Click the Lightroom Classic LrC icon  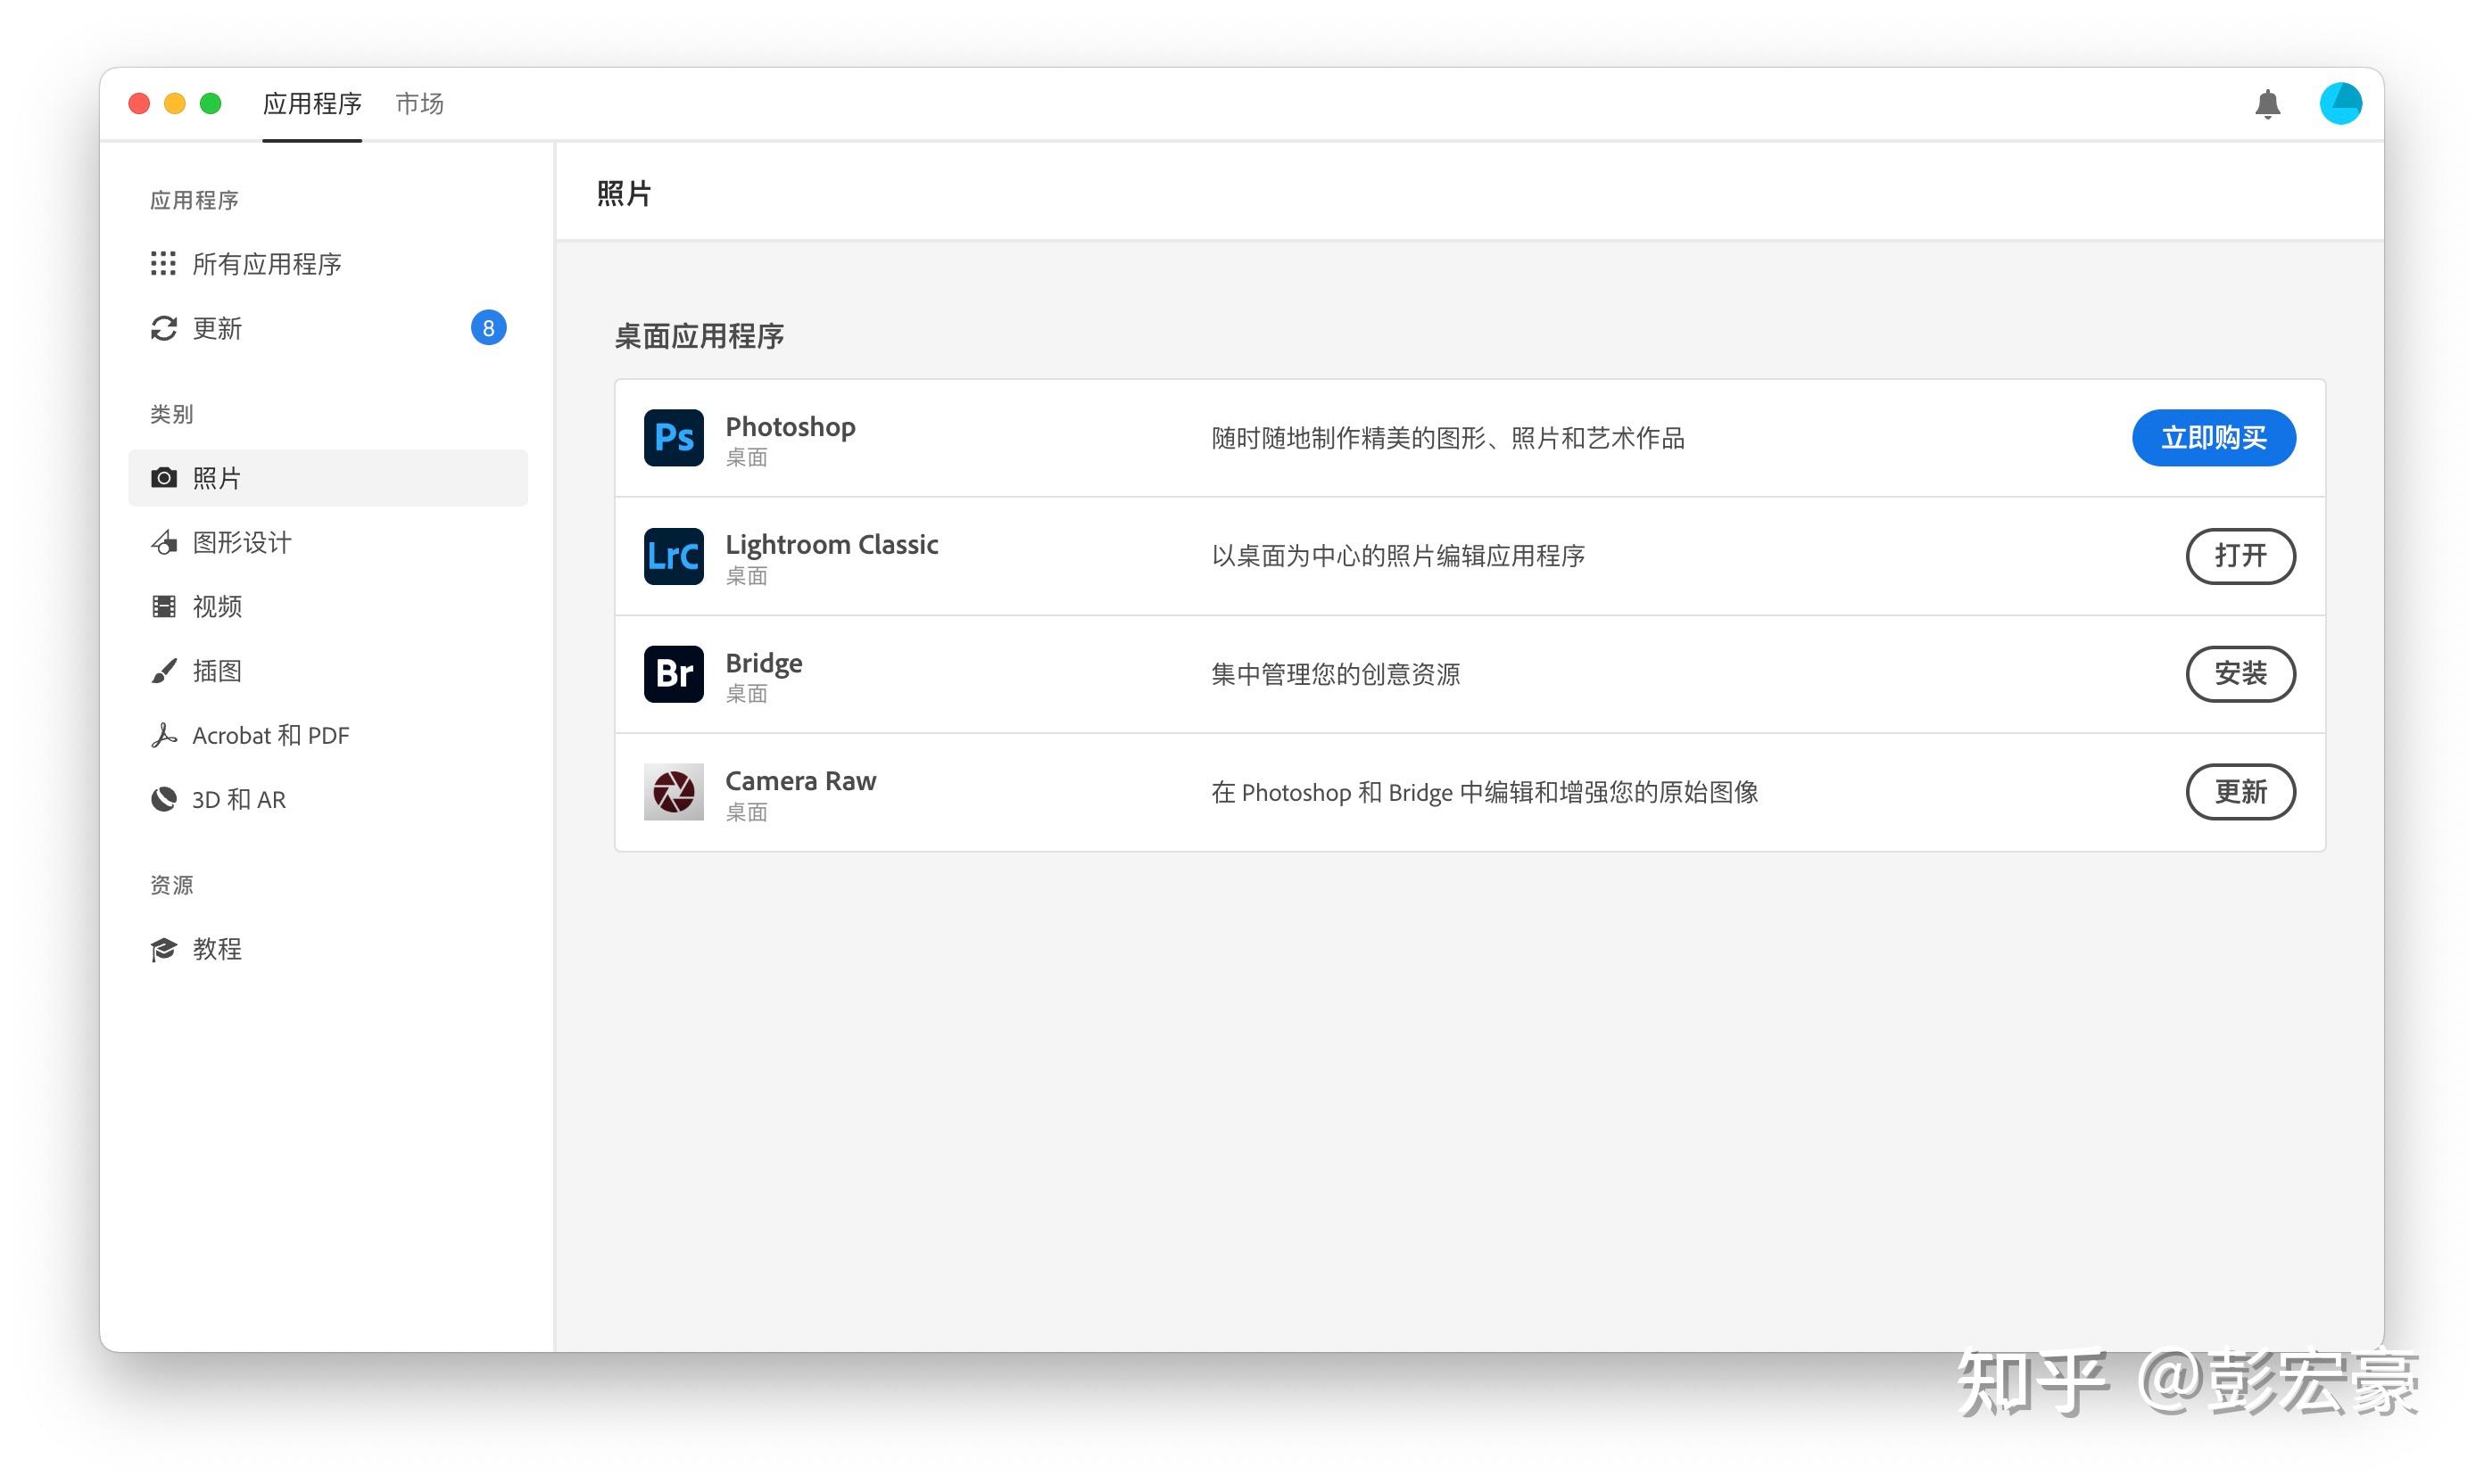(674, 556)
